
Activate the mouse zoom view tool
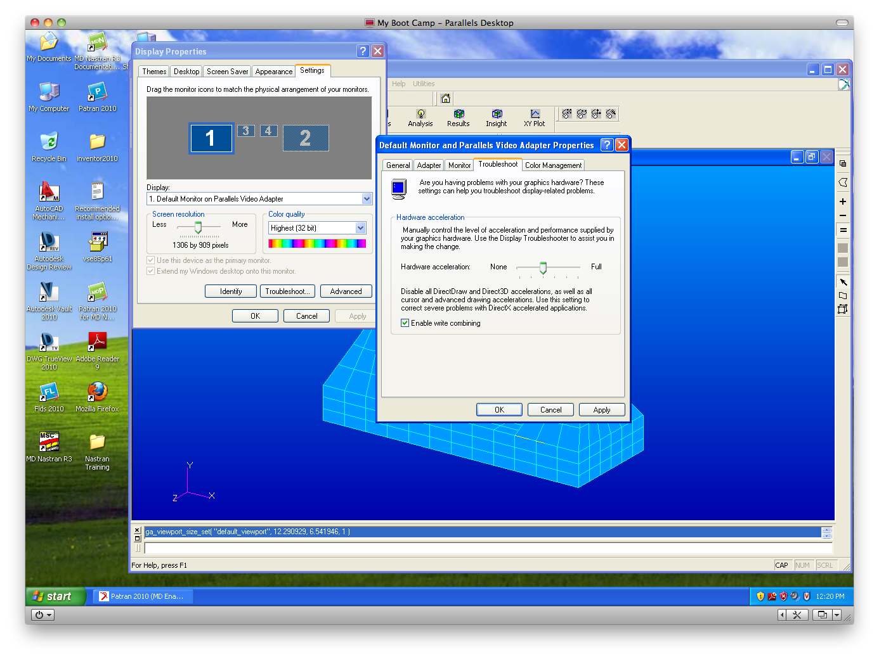click(x=611, y=114)
